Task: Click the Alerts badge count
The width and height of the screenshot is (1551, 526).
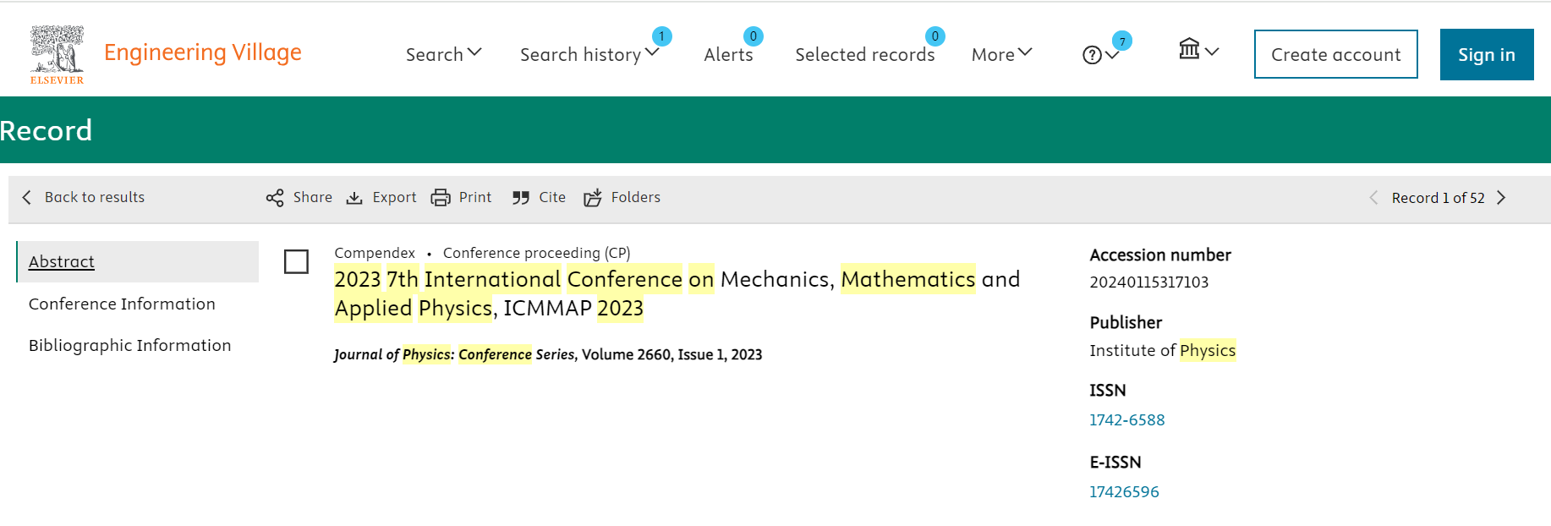Action: point(754,36)
